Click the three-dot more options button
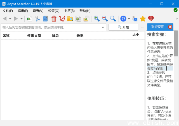179x126 pixels. (x=142, y=27)
